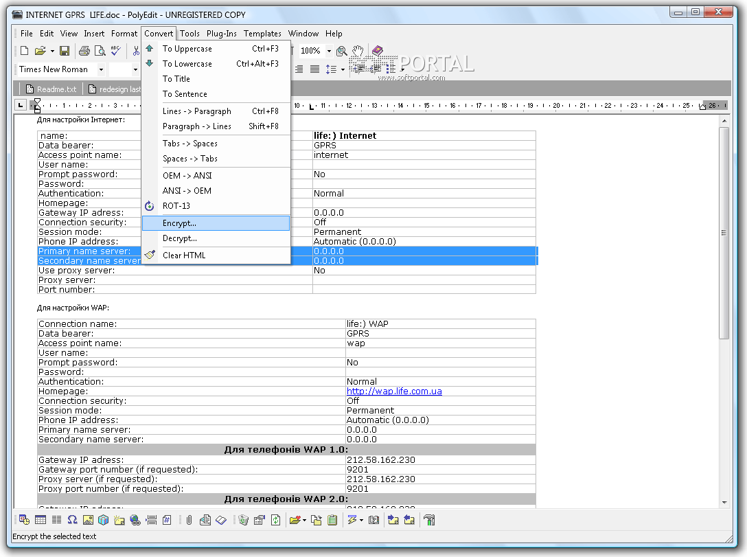Click the insert table icon

tap(41, 520)
